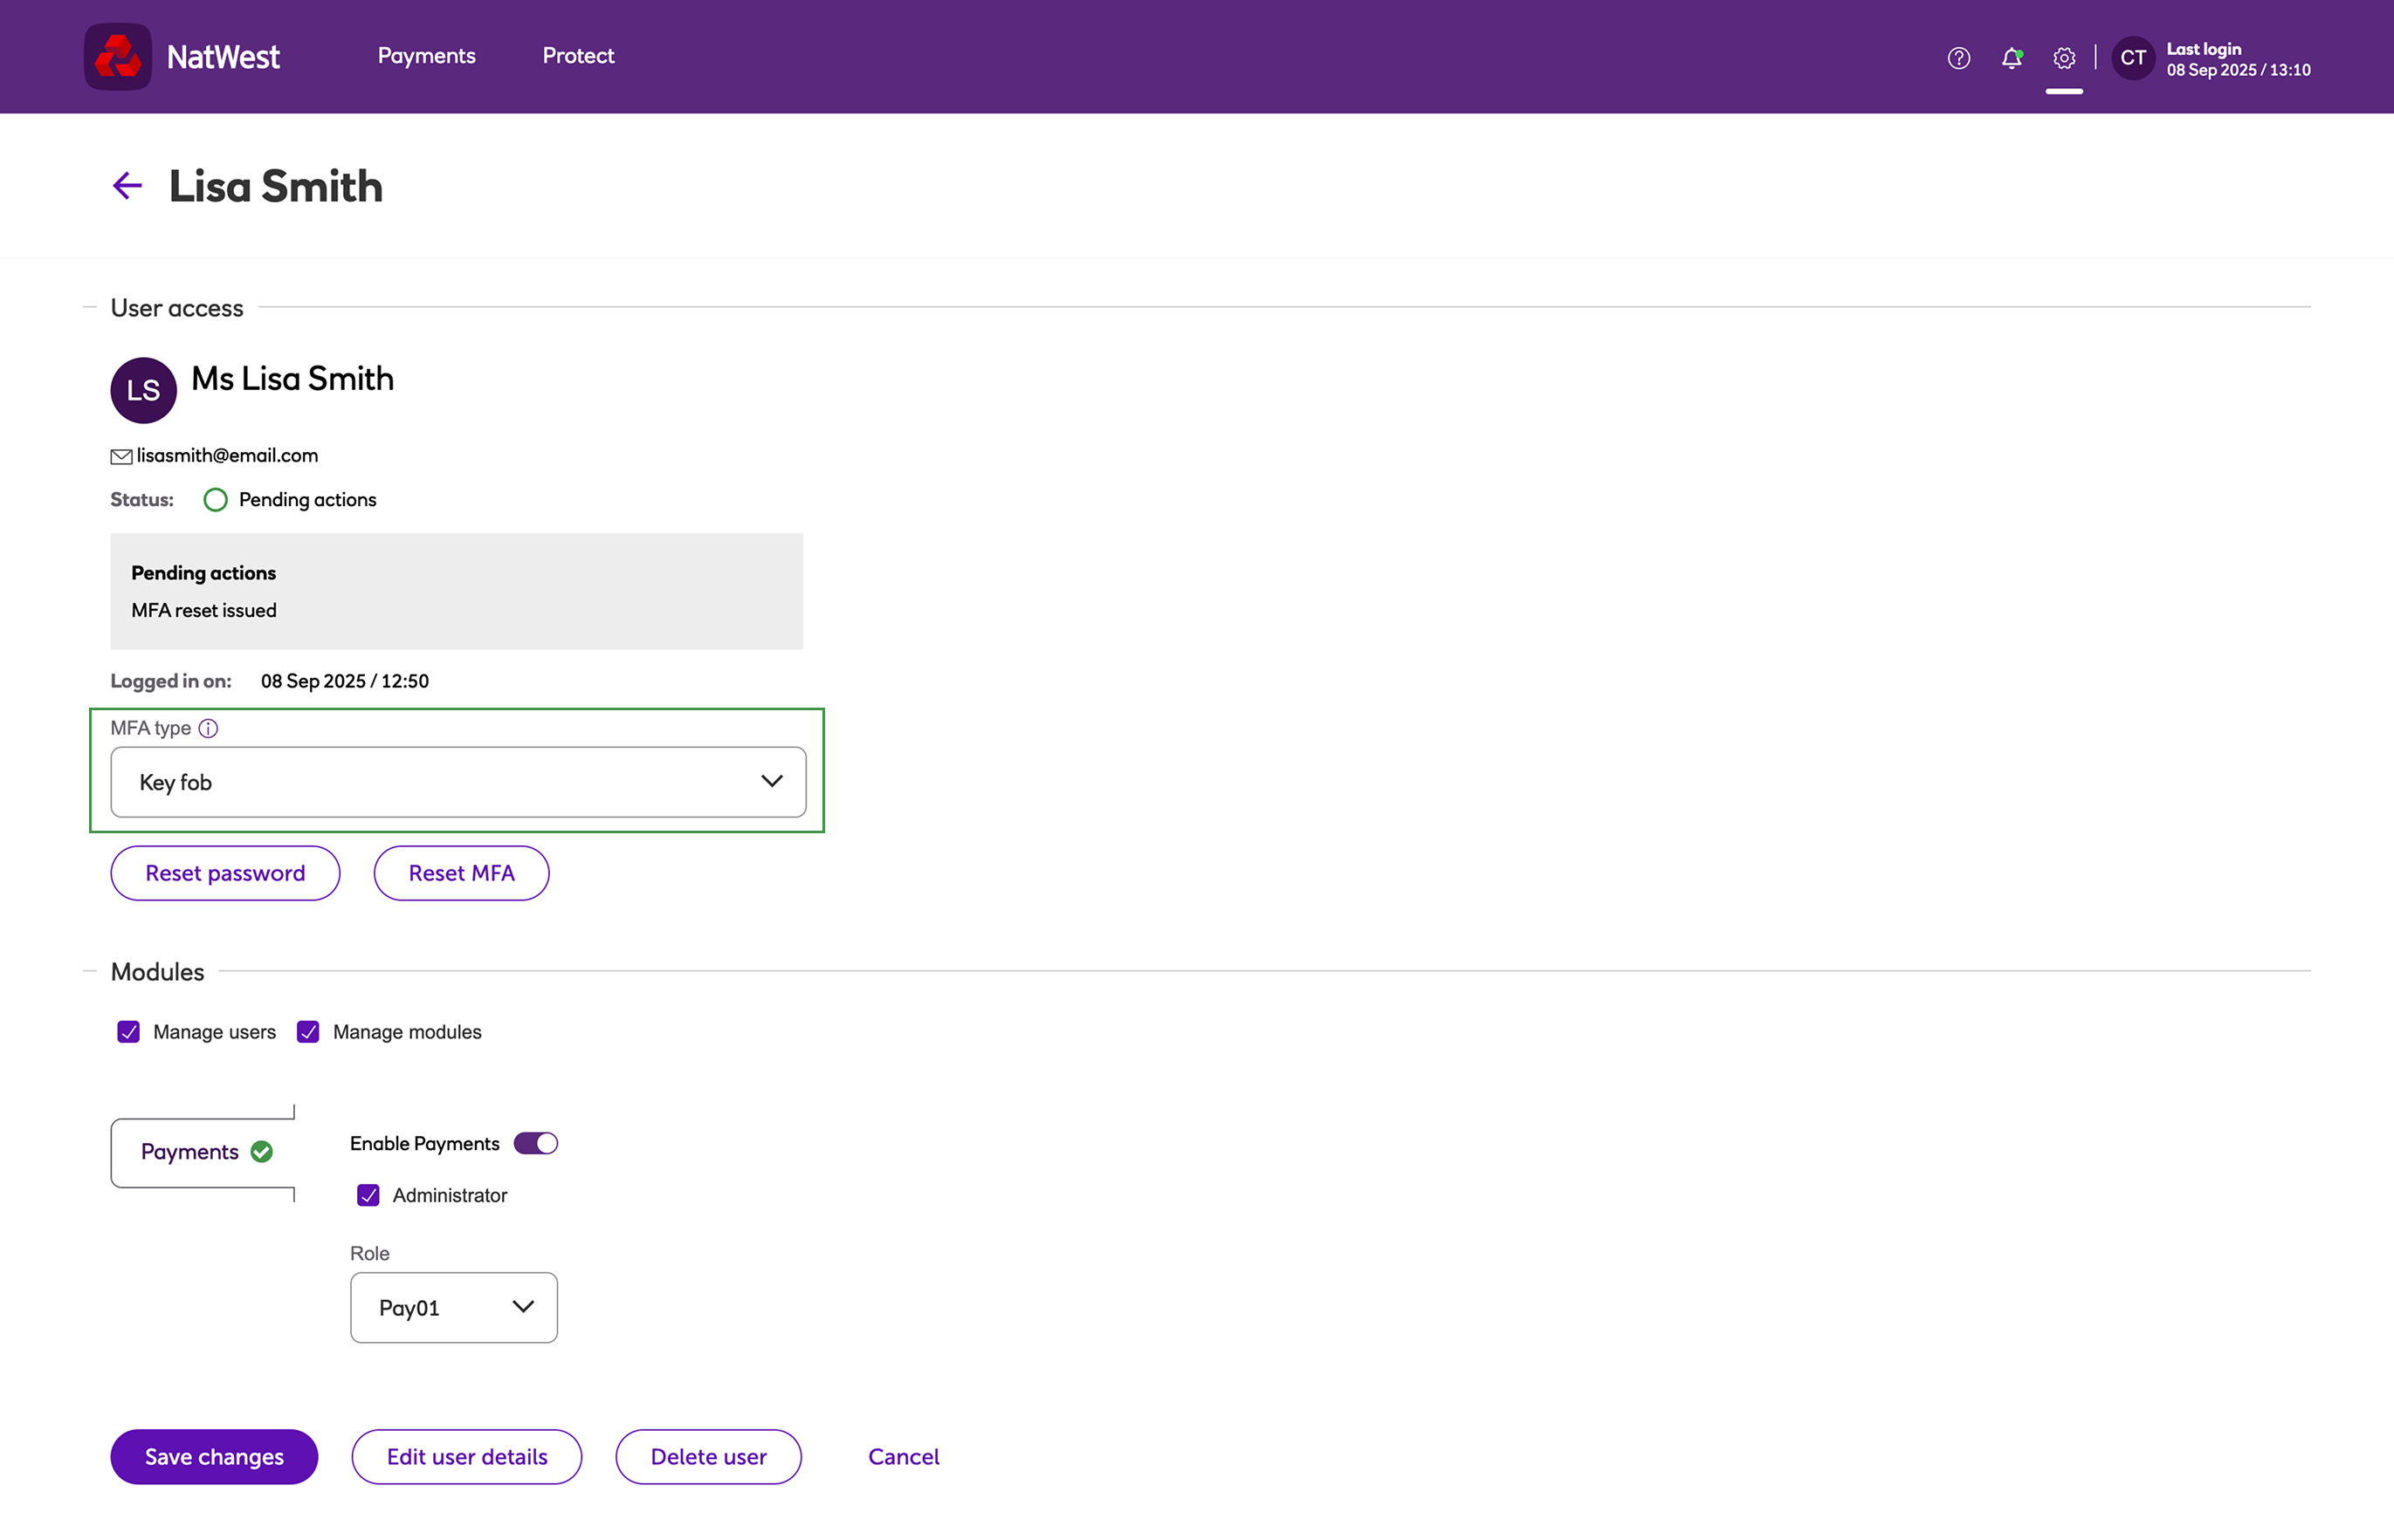The image size is (2394, 1540).
Task: Click the NatWest logo icon
Action: (117, 57)
